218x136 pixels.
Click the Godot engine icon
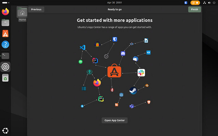point(121,95)
